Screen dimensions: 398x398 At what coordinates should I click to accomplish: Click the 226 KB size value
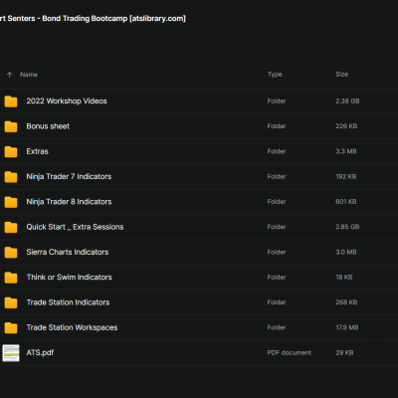tap(346, 126)
